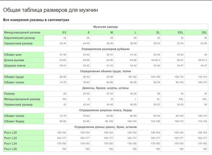This screenshot has width=212, height=155.
Task: Click the 'Размер' row label
Action: (9, 94)
